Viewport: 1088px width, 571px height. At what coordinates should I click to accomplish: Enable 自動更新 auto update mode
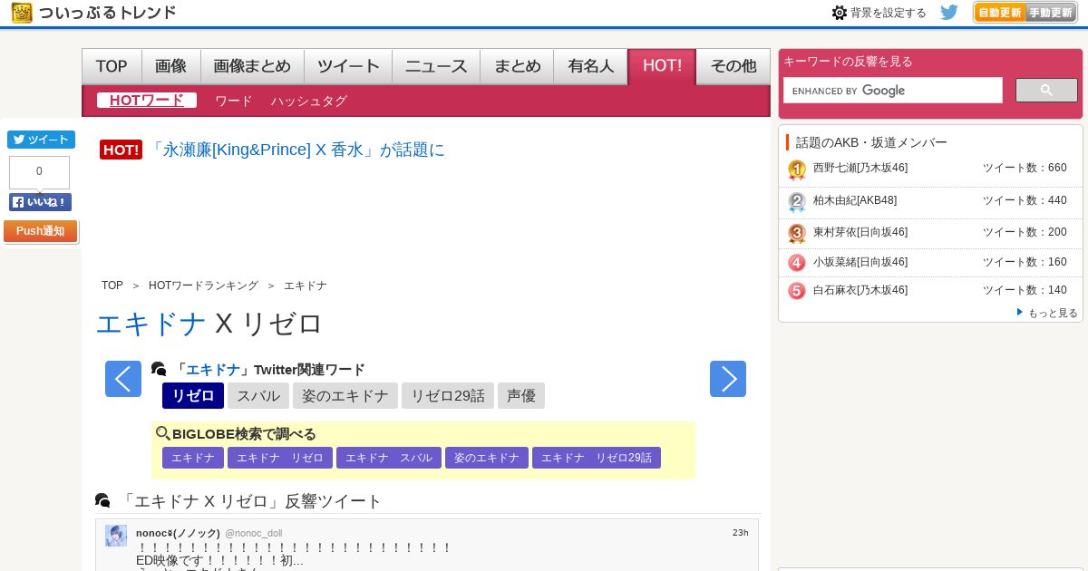point(999,13)
